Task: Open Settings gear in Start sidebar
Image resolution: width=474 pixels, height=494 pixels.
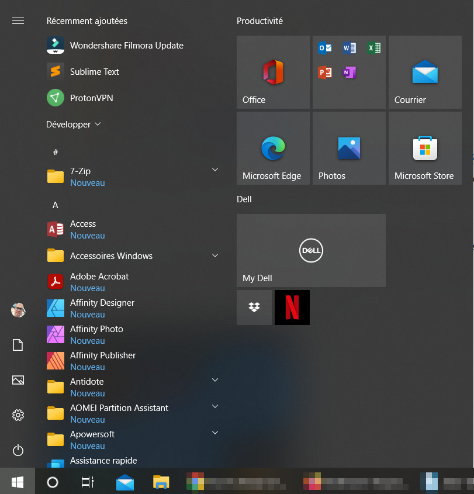Action: (18, 415)
